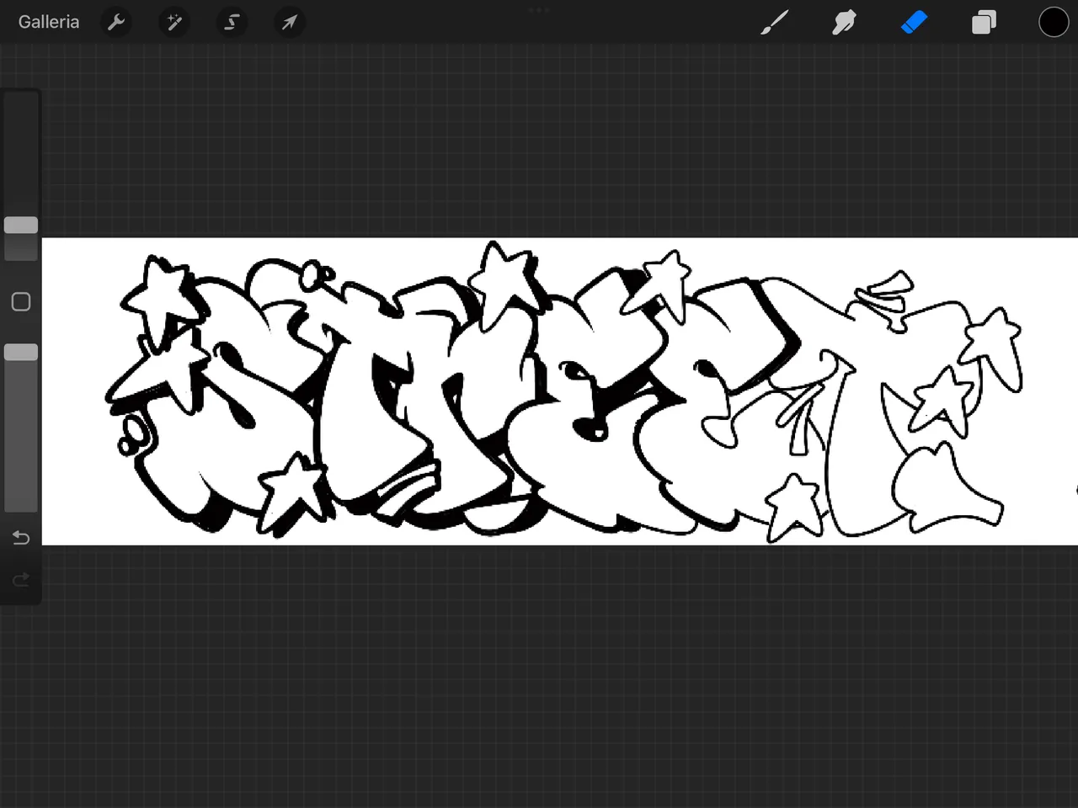The width and height of the screenshot is (1078, 808).
Task: Select the Smudge tool
Action: pos(844,22)
